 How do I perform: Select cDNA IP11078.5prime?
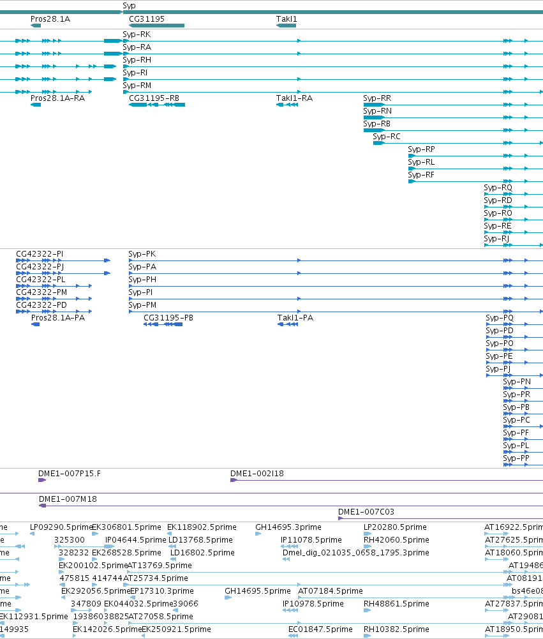tap(311, 540)
